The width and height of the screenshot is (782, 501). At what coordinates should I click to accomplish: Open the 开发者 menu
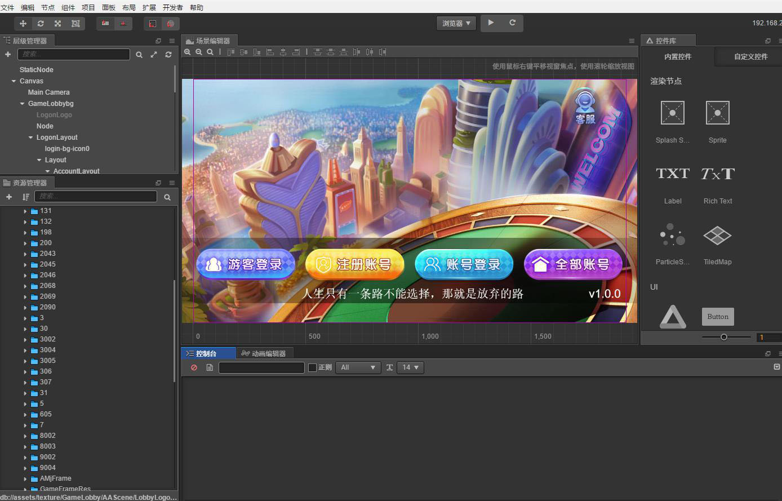(173, 7)
